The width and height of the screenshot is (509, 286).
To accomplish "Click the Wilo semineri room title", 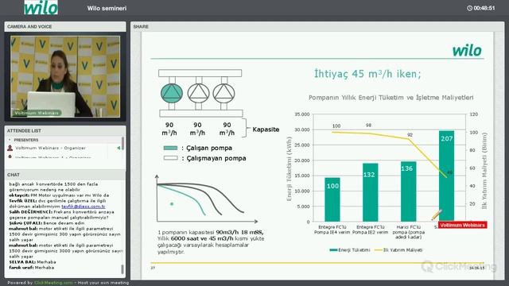I will [107, 9].
